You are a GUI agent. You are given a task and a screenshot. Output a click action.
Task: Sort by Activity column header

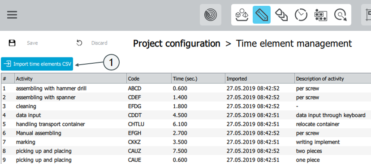coord(70,78)
